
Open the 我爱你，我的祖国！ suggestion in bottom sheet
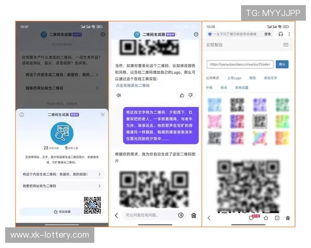coord(62,174)
